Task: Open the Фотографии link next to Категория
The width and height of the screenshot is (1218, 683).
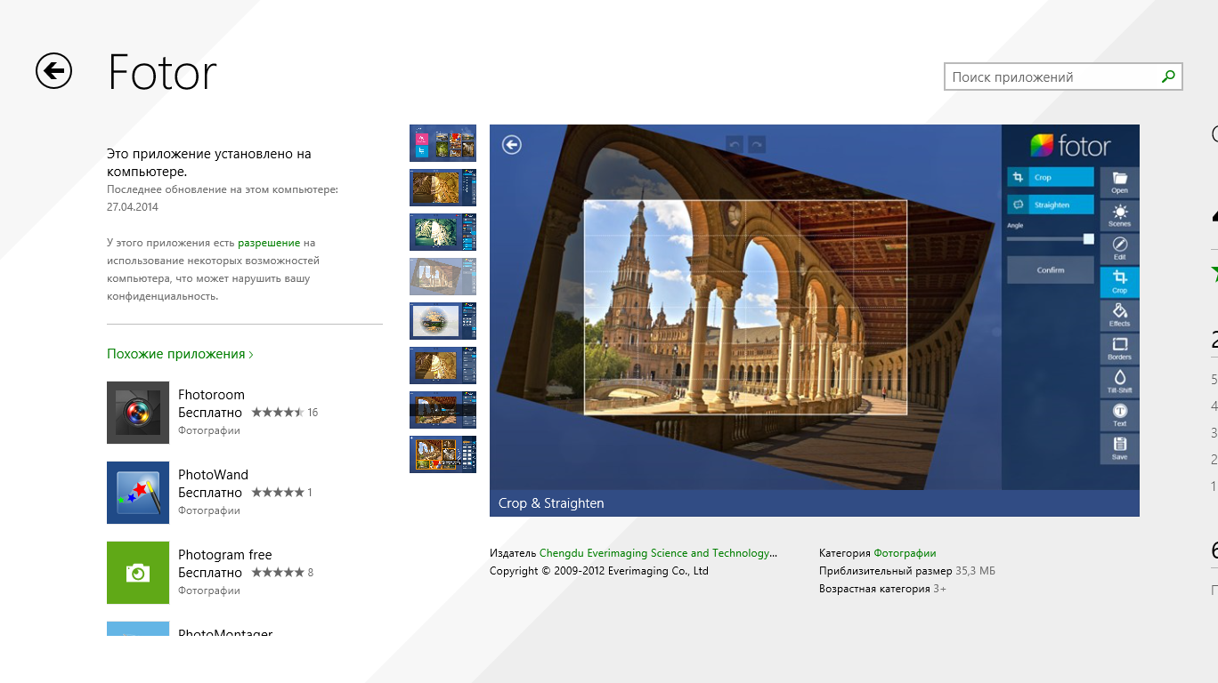Action: tap(905, 553)
